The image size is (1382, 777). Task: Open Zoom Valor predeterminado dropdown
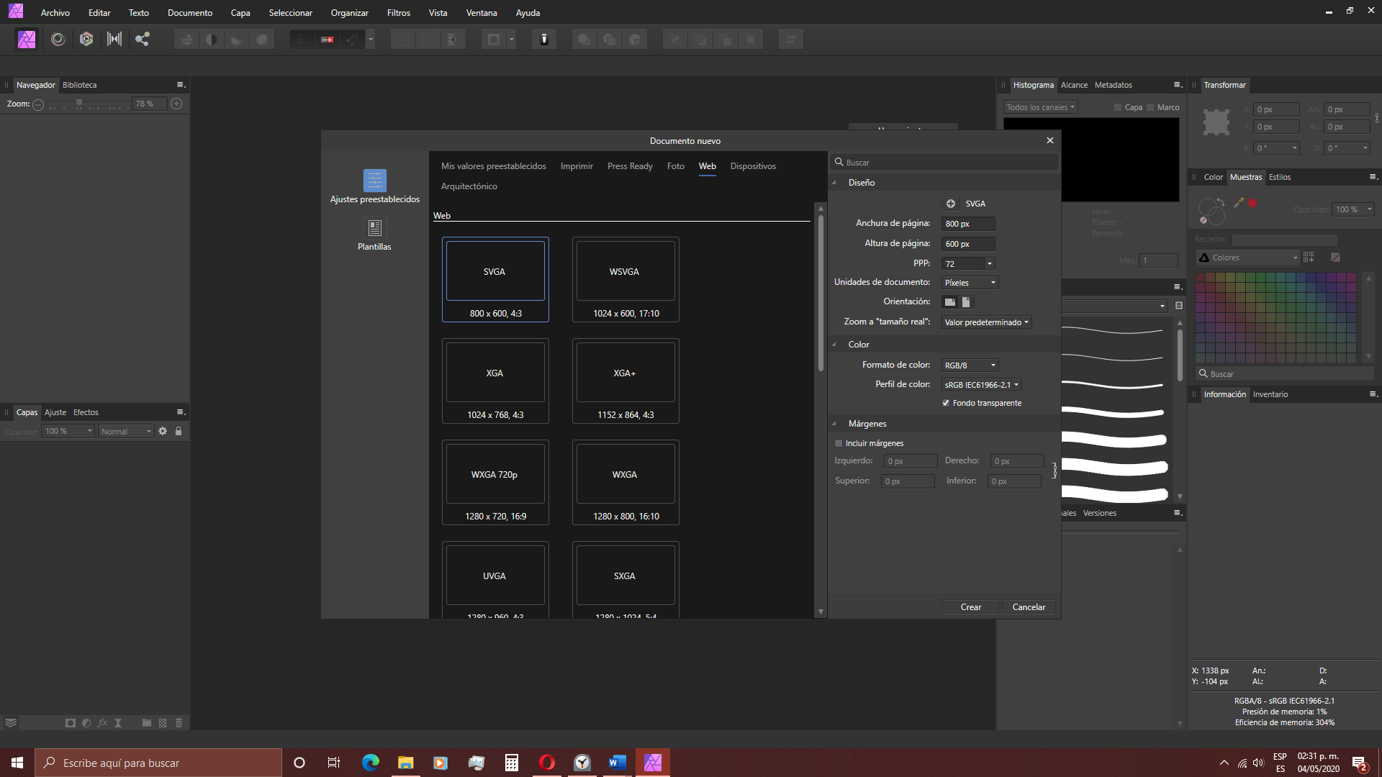(x=986, y=322)
